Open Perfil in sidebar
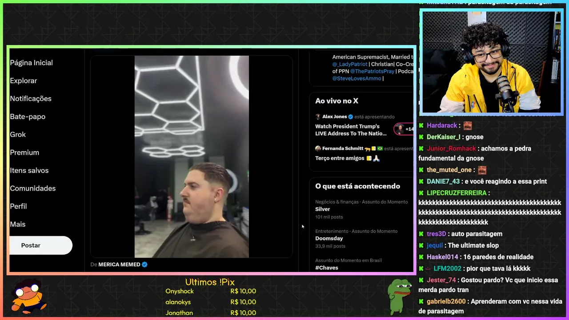This screenshot has height=320, width=569. click(18, 206)
